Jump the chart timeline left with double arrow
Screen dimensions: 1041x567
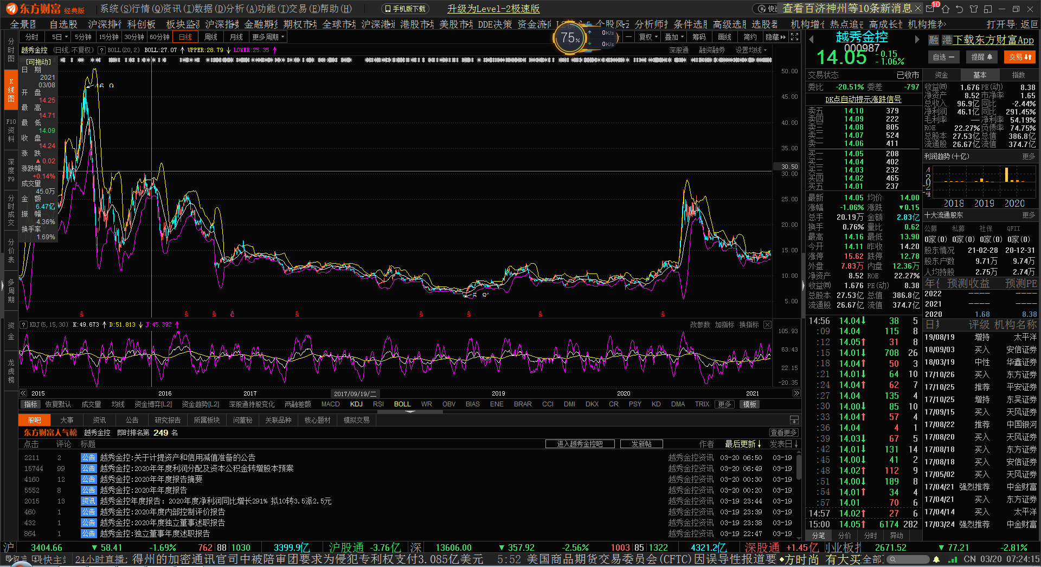23,393
